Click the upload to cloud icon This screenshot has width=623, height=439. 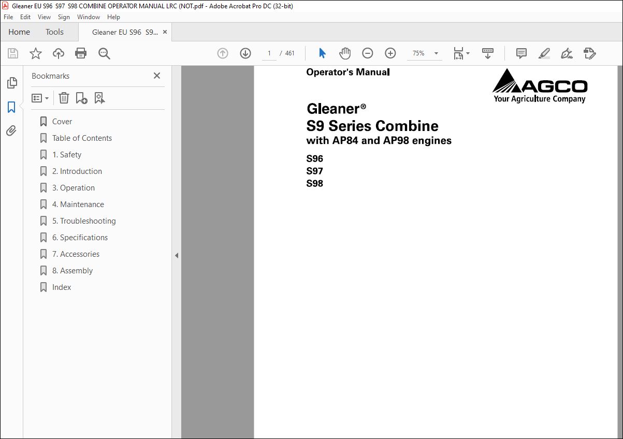[x=59, y=53]
